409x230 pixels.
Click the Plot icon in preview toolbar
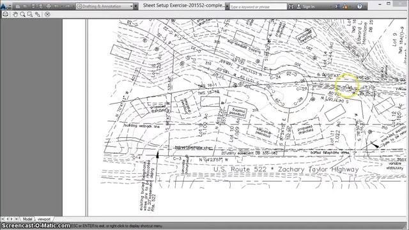5,14
